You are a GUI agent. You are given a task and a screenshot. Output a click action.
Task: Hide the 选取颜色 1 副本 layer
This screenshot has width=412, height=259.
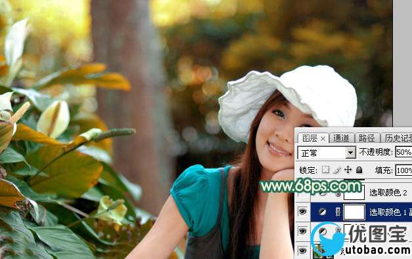302,212
